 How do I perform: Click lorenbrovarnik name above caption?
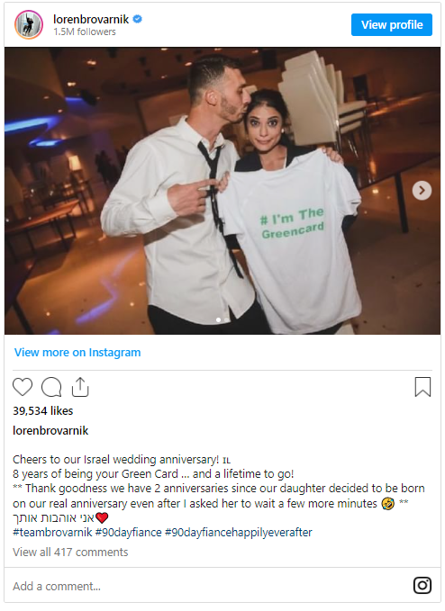click(50, 431)
